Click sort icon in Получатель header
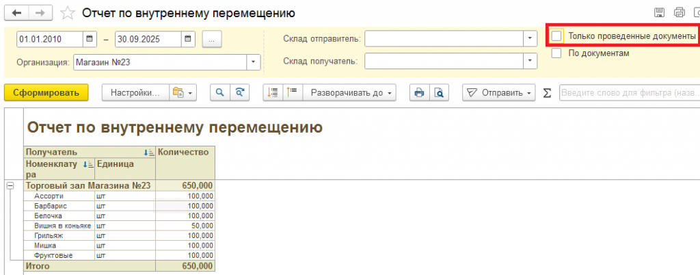 tap(149, 153)
